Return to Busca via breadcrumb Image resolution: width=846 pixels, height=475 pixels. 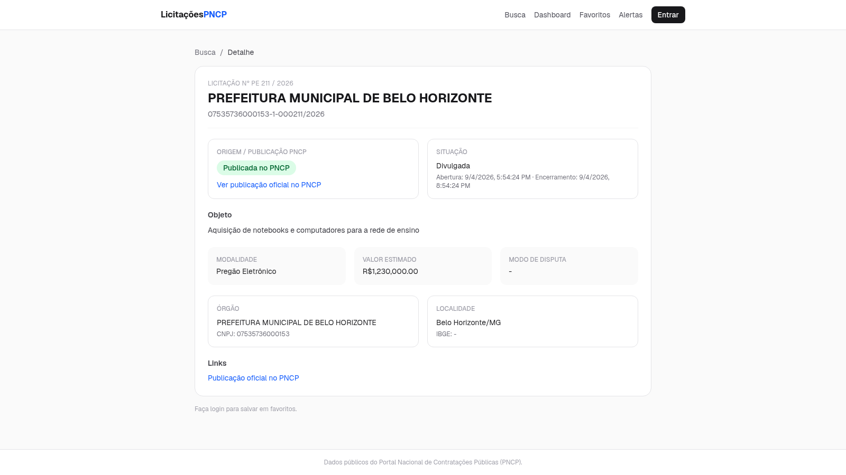(205, 52)
